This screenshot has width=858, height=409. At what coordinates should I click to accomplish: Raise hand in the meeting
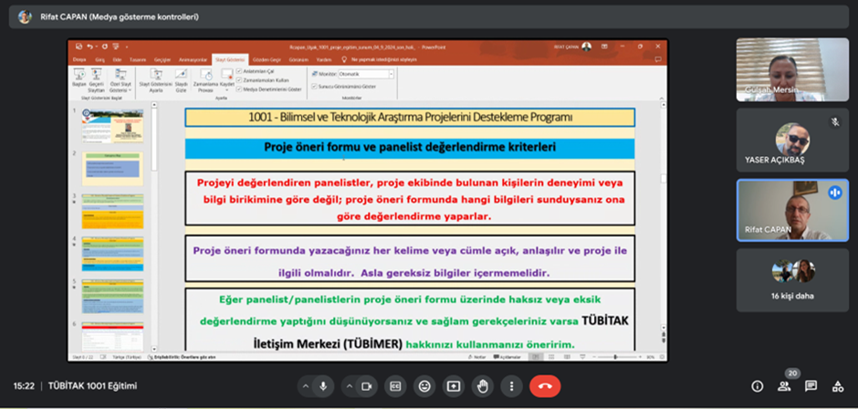tap(483, 386)
